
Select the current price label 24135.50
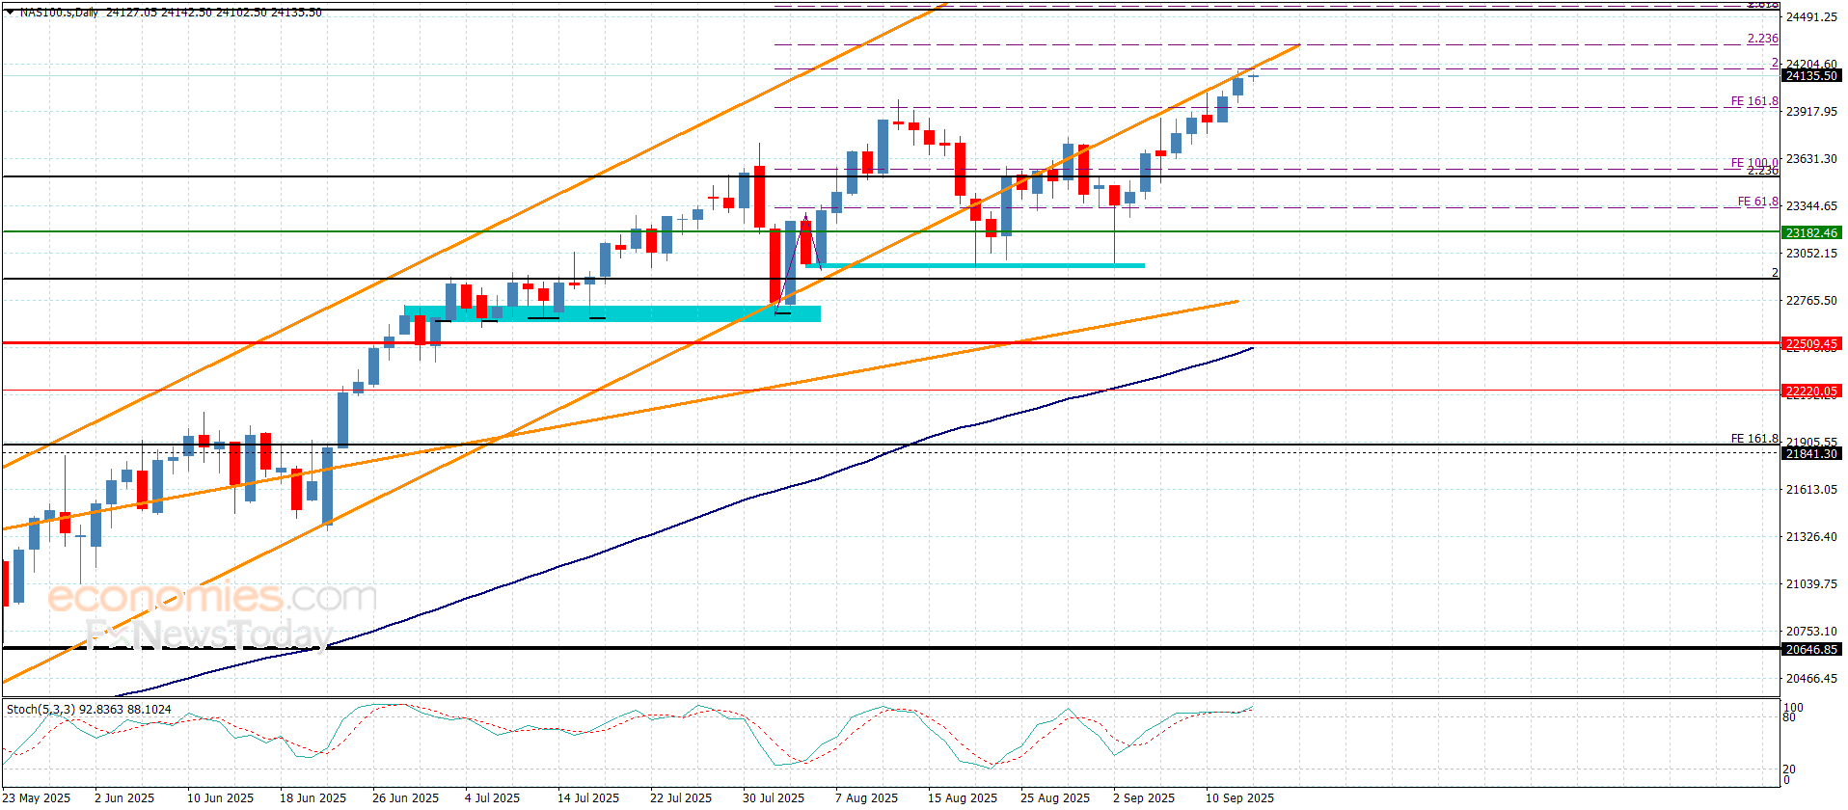tap(1811, 76)
